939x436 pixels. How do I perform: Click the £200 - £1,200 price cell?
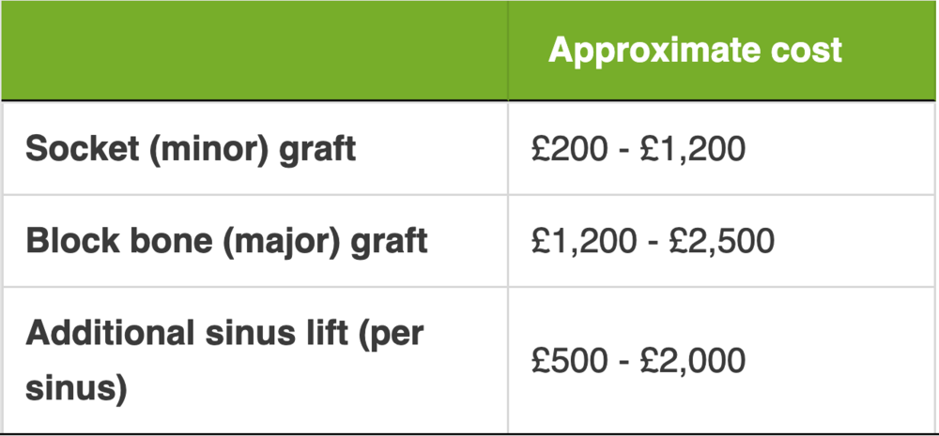pos(638,149)
